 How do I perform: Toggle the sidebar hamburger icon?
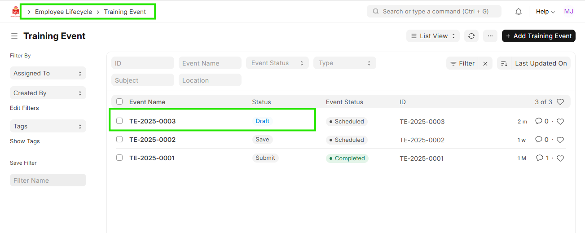pos(14,36)
